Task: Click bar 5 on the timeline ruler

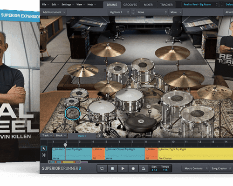Action: (106, 142)
